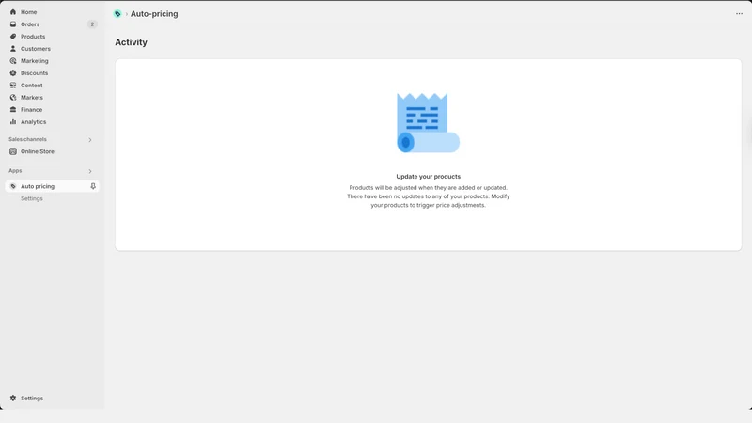Click the Home house icon

point(13,12)
